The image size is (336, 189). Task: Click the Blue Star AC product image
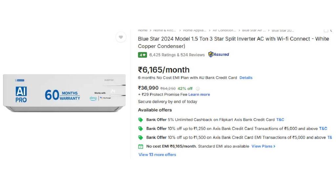coord(64,93)
